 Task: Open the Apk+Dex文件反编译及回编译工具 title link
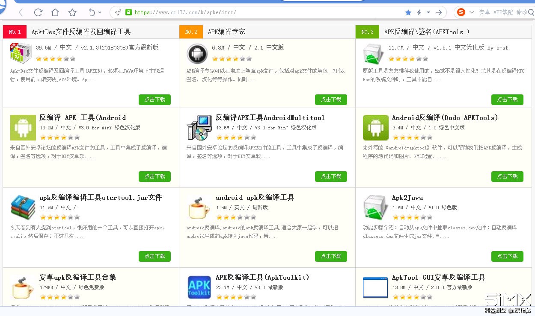81,32
